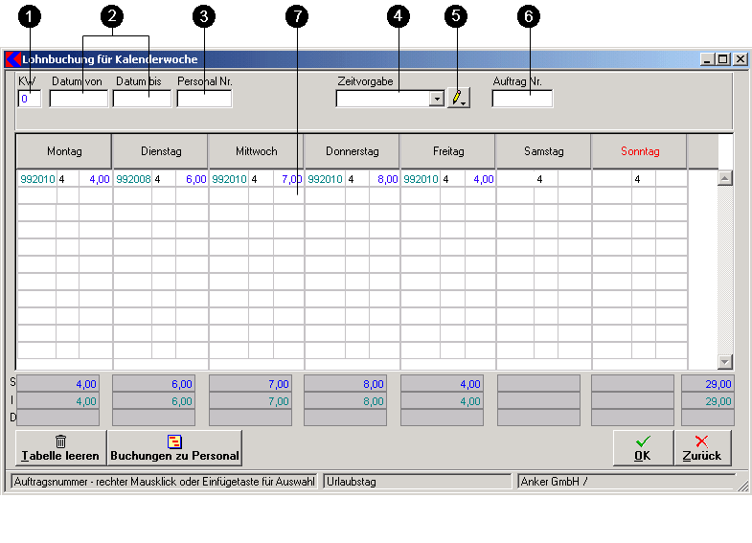The width and height of the screenshot is (752, 543).
Task: Select Montag's order cell 992010
Action: [37, 179]
